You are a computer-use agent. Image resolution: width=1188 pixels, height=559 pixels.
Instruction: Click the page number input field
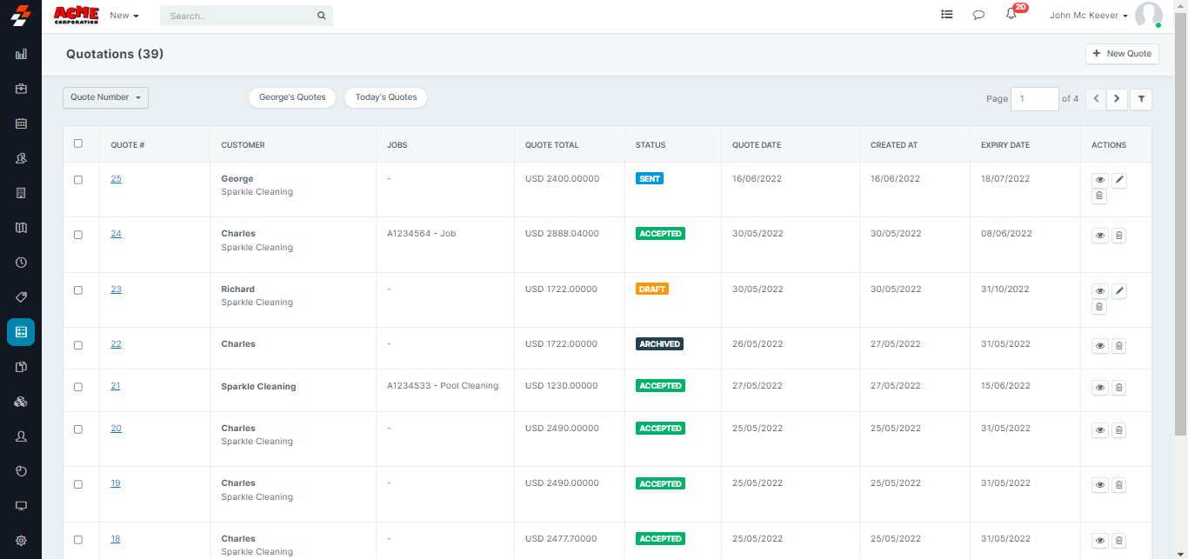pos(1034,99)
